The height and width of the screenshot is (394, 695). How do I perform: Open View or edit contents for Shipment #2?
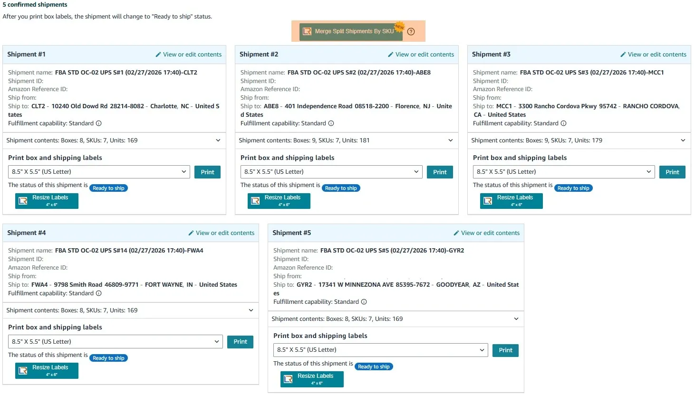pyautogui.click(x=425, y=55)
